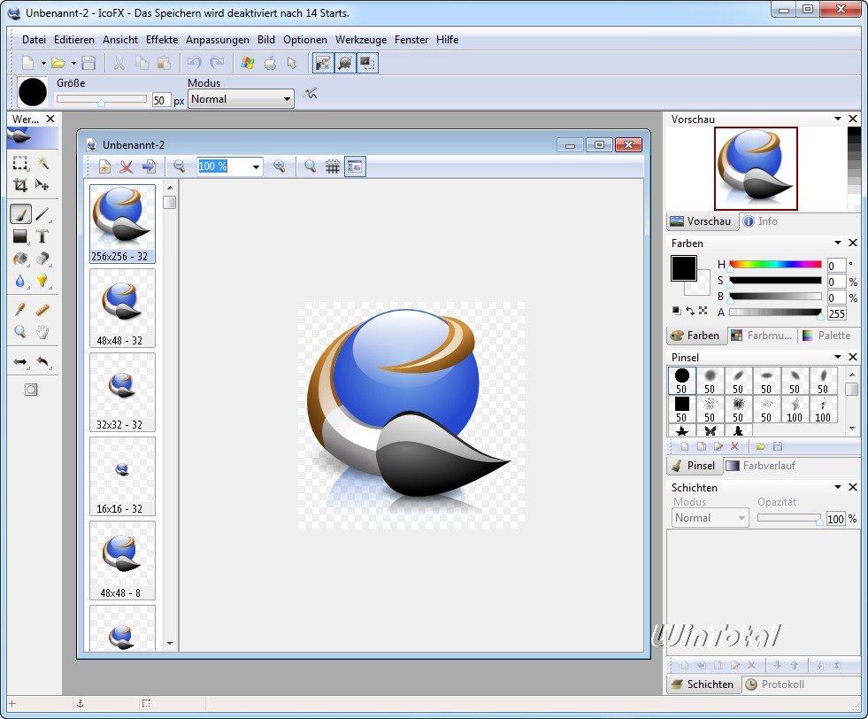Viewport: 868px width, 719px height.
Task: Click the zoom in magnifier icon
Action: point(280,166)
